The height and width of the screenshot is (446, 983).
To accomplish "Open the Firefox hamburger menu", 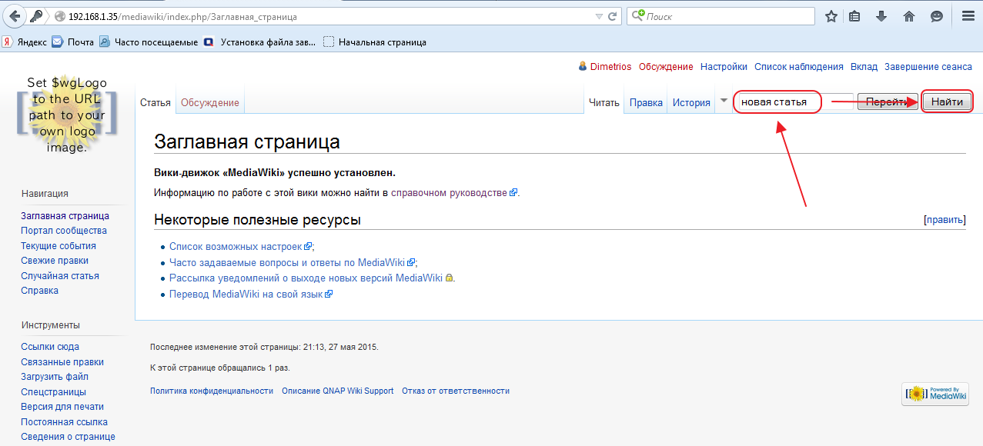I will [x=968, y=16].
